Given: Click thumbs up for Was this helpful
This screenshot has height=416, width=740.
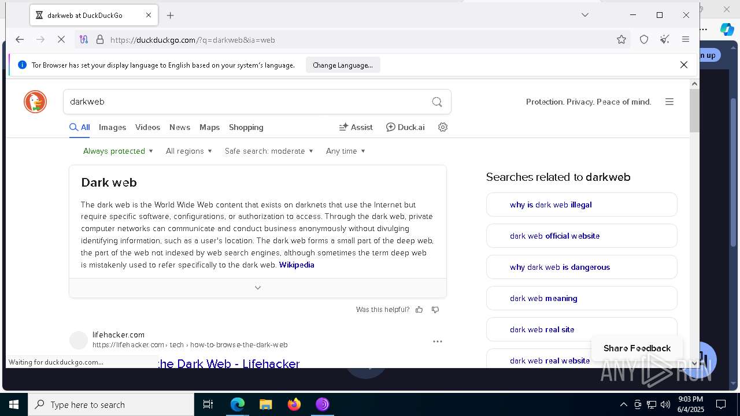Looking at the screenshot, I should tap(419, 310).
